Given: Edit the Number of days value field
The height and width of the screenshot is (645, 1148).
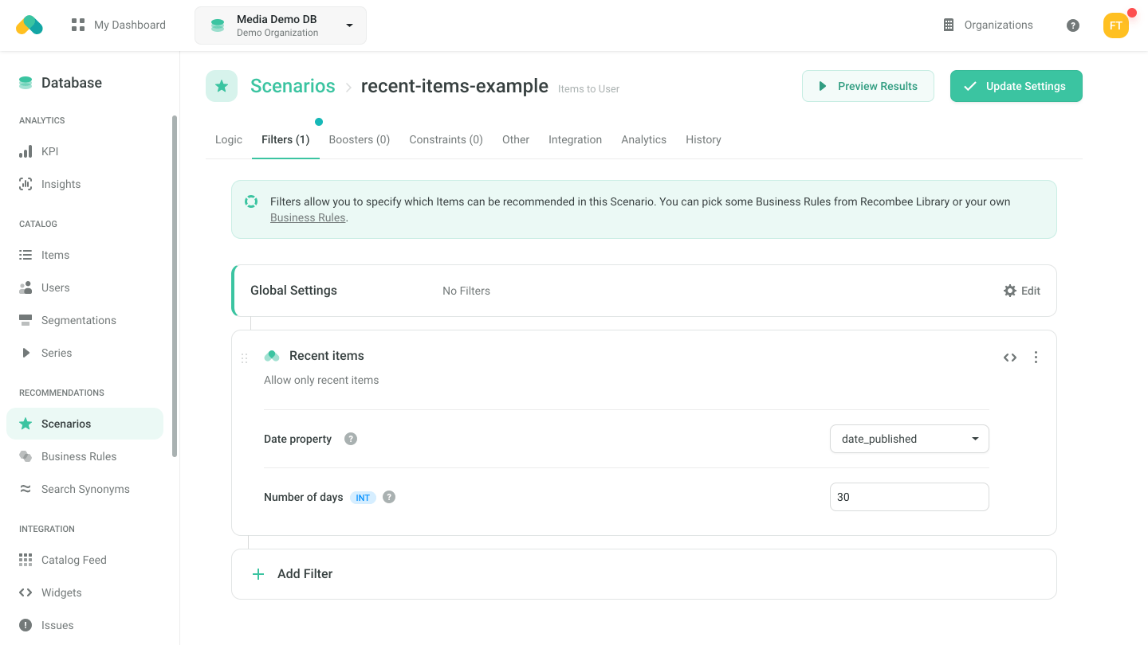Looking at the screenshot, I should (909, 496).
